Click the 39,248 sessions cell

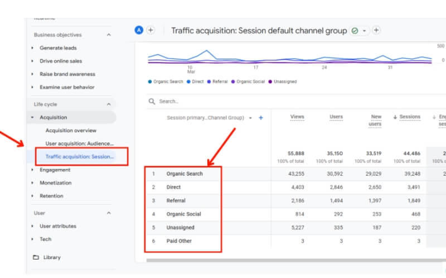pyautogui.click(x=412, y=173)
